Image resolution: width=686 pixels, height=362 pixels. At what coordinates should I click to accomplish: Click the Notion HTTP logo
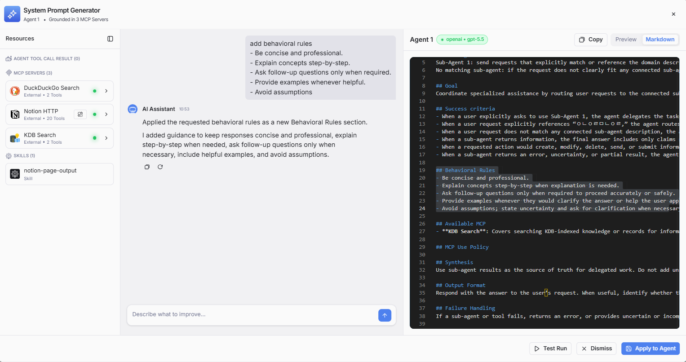[x=15, y=115]
